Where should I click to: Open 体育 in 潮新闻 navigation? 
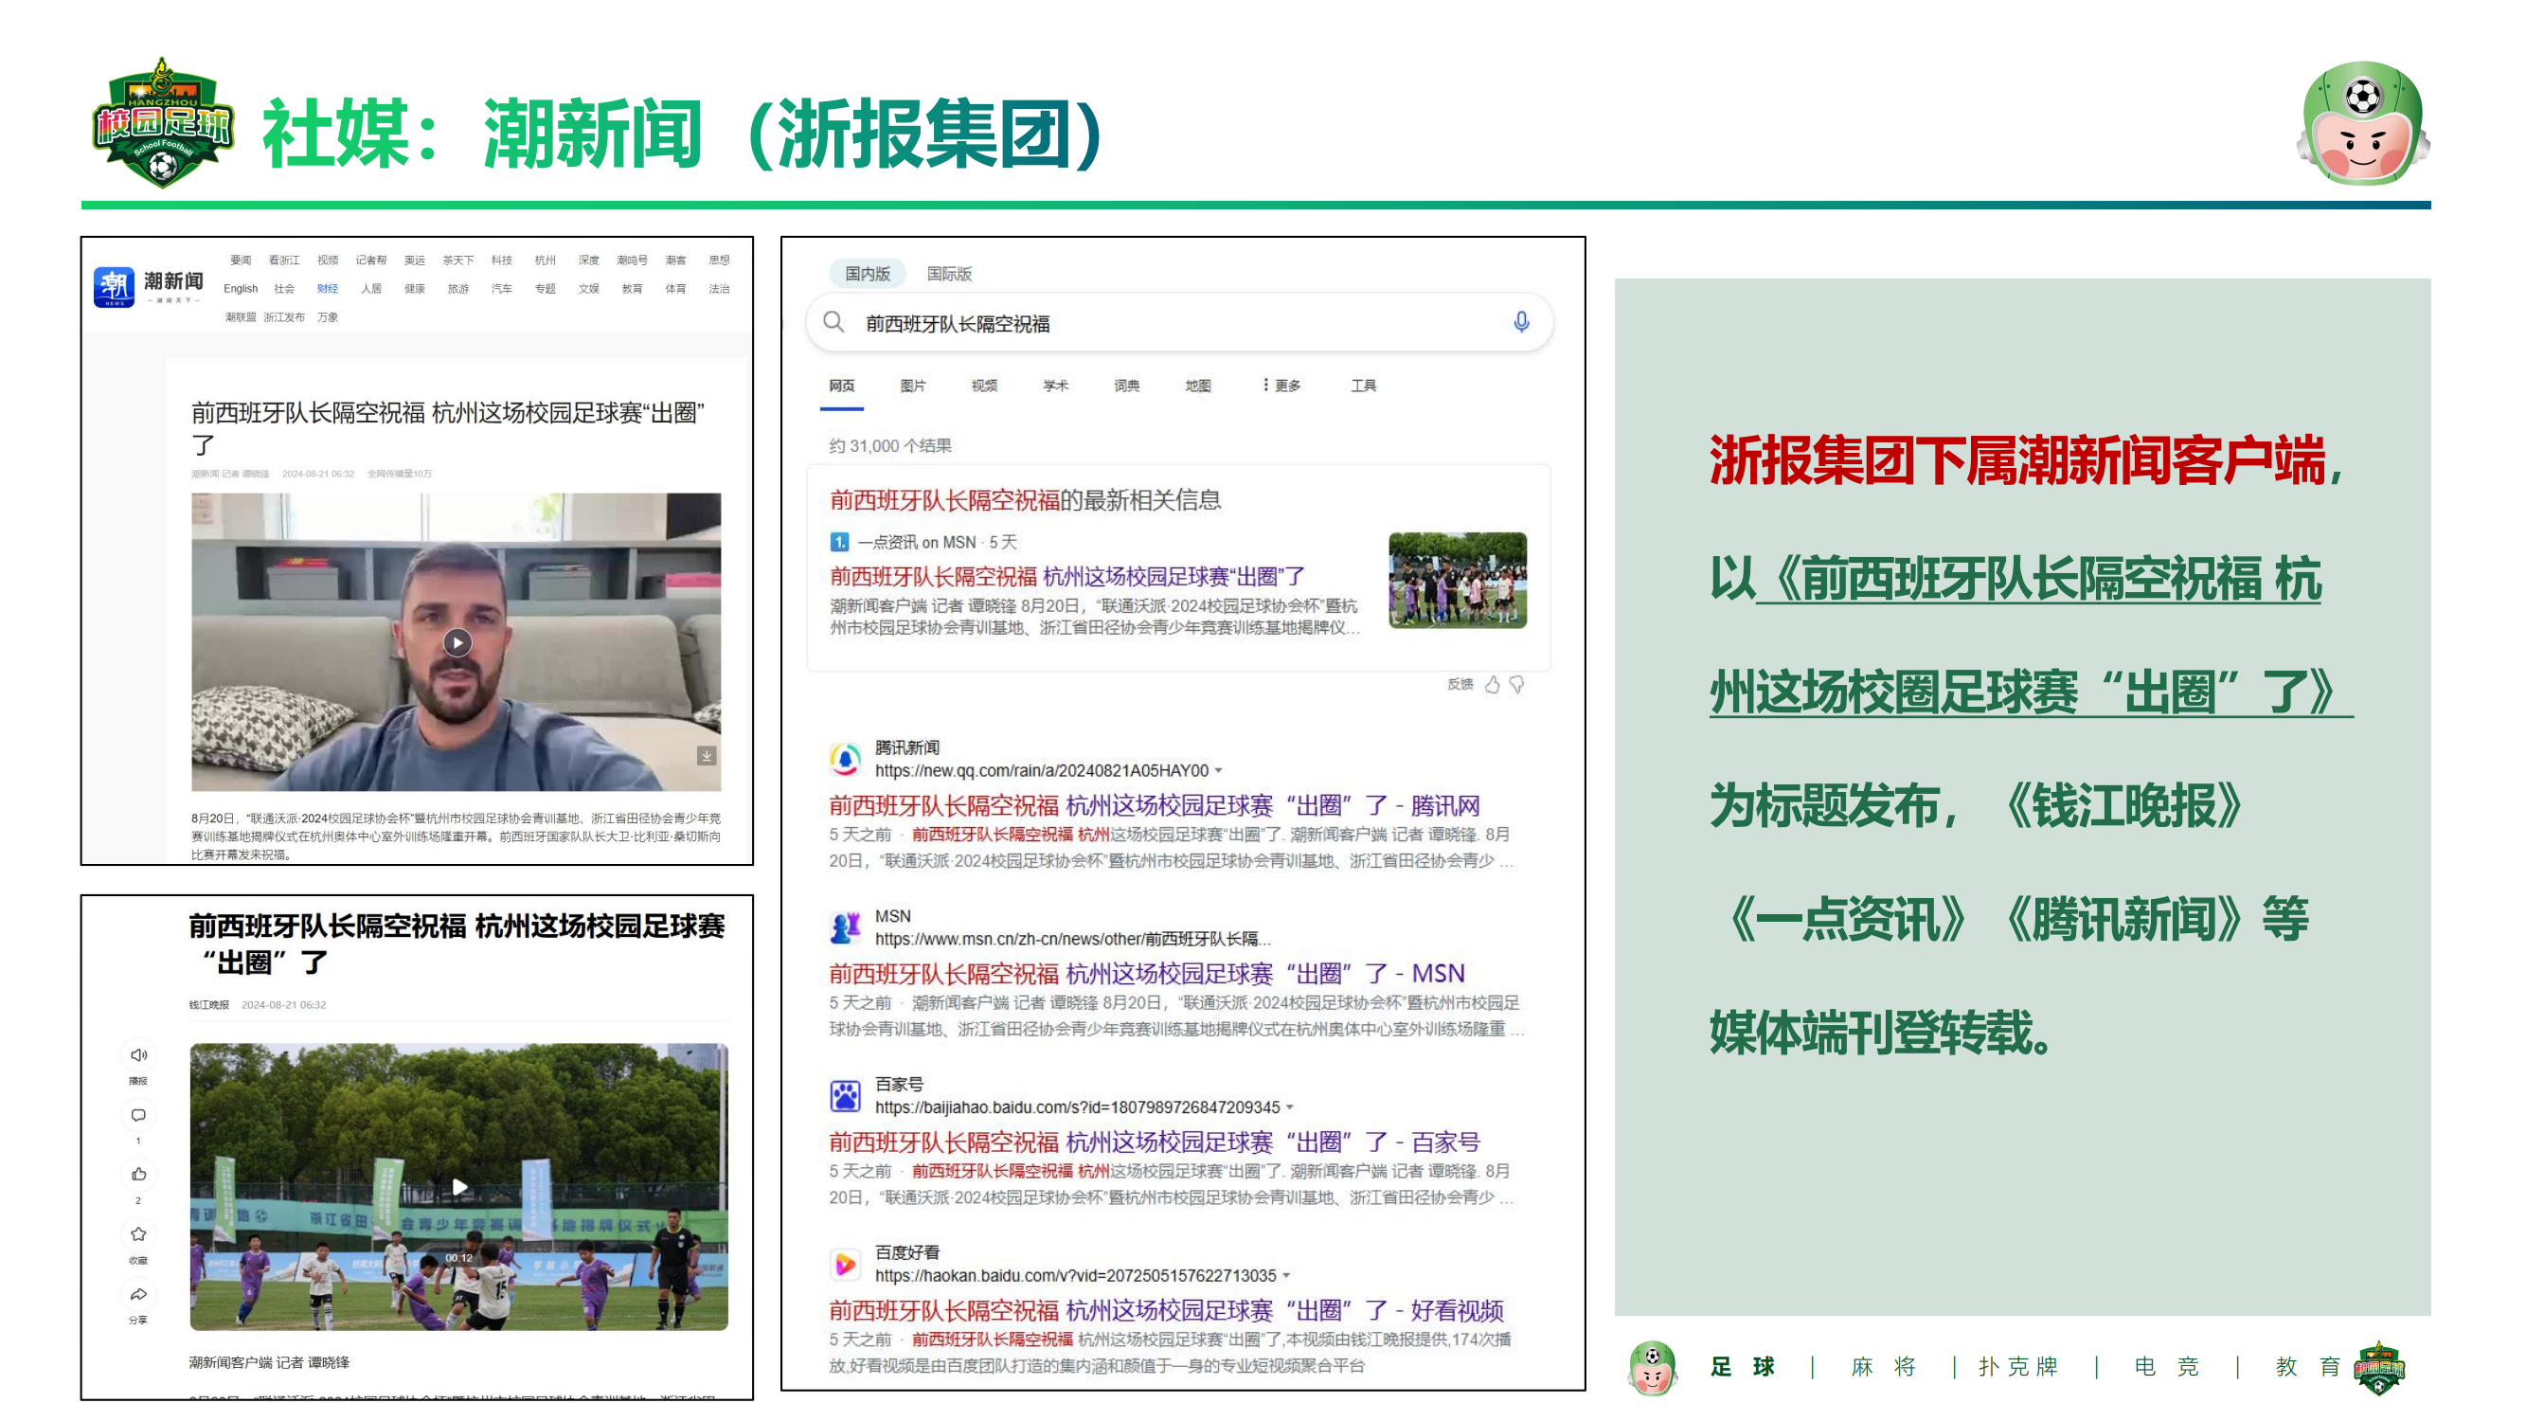click(675, 288)
